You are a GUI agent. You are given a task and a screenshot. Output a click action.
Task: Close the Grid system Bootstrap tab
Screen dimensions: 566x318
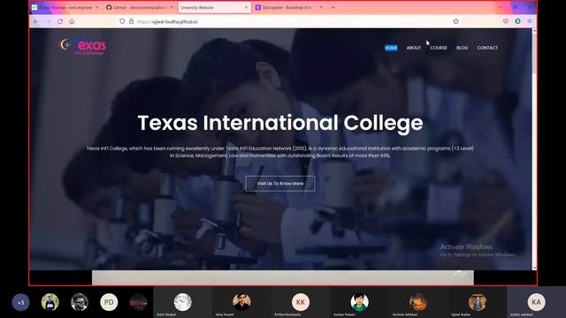(320, 7)
